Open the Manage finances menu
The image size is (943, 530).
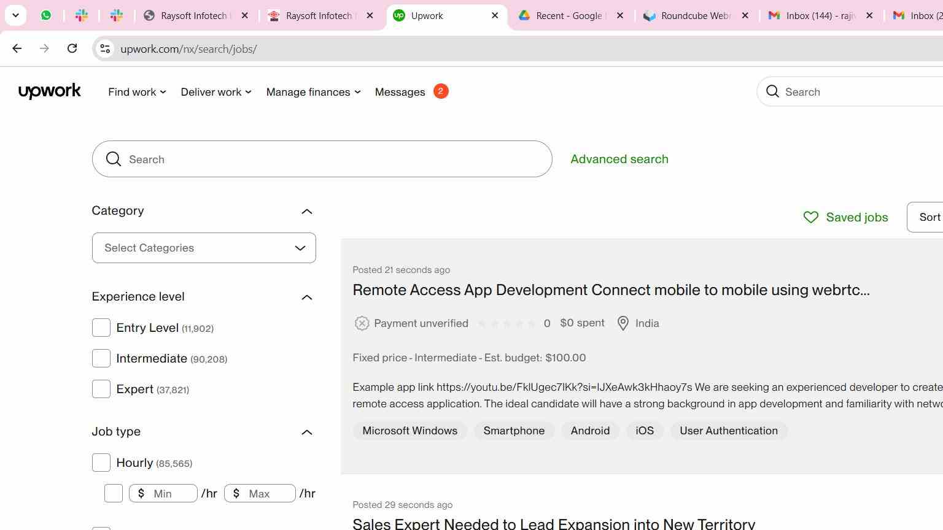click(x=313, y=92)
